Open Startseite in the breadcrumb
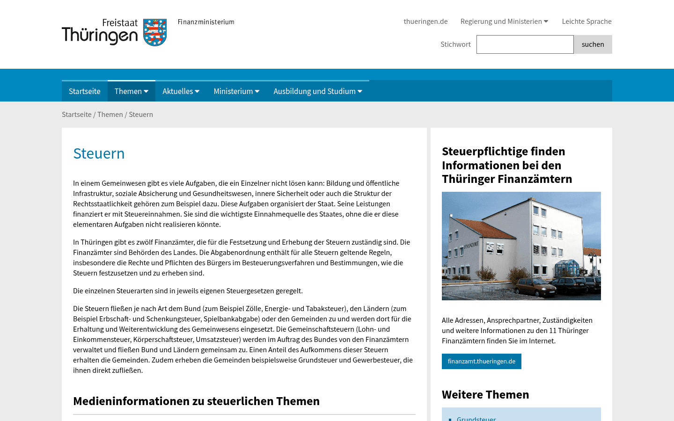The width and height of the screenshot is (674, 421). (x=77, y=115)
